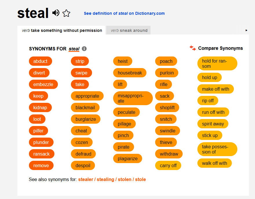The width and height of the screenshot is (255, 199).
Task: Click the 'shoplift' synonym pill
Action: pyautogui.click(x=167, y=107)
